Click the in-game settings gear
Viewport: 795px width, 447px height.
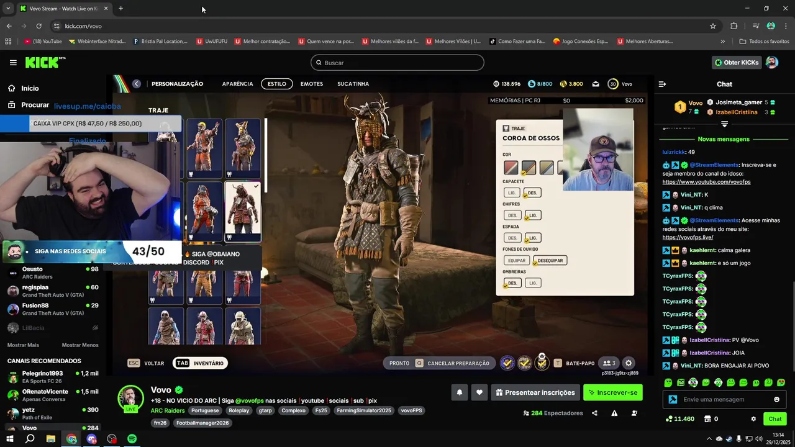coord(629,363)
